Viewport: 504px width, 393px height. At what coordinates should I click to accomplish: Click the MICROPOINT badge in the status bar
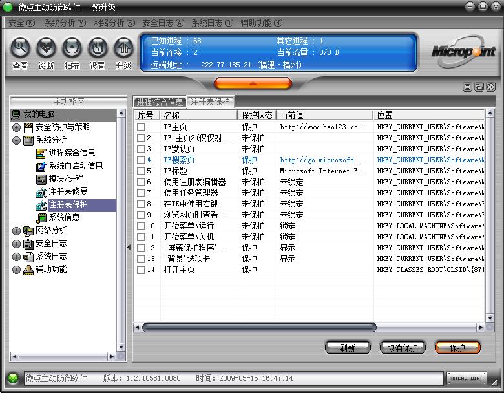(467, 378)
